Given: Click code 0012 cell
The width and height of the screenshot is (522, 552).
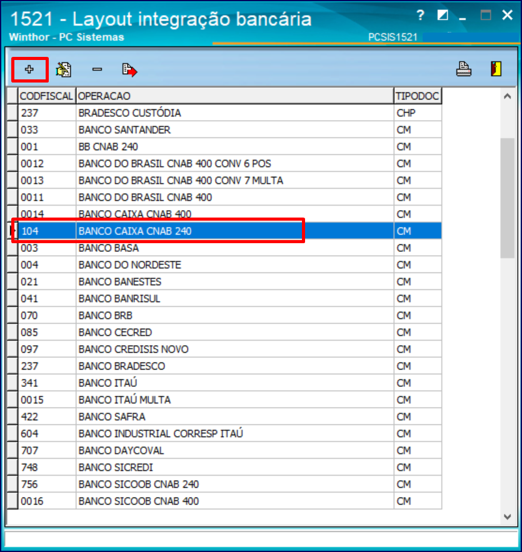Looking at the screenshot, I should (x=47, y=163).
